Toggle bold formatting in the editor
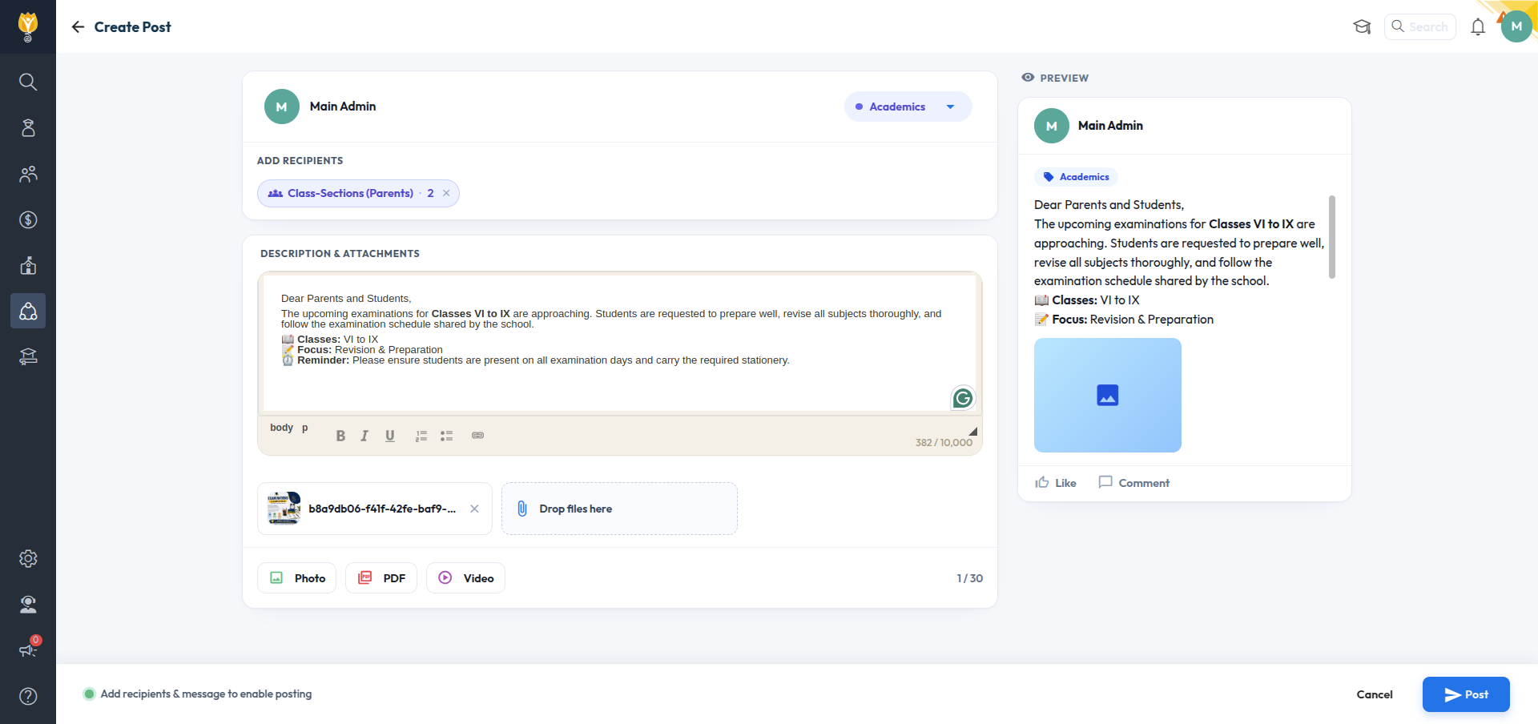 340,436
